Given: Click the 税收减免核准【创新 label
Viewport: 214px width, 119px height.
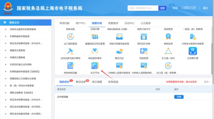Looking at the screenshot, I should pyautogui.click(x=118, y=29).
